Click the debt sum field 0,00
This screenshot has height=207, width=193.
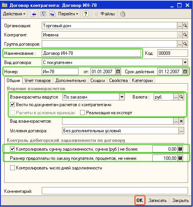[165, 149]
